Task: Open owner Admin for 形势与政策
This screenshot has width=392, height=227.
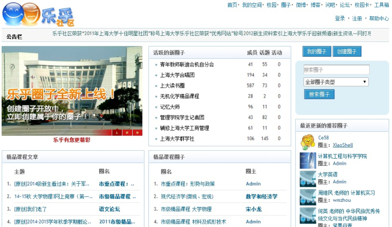Action: (x=253, y=184)
